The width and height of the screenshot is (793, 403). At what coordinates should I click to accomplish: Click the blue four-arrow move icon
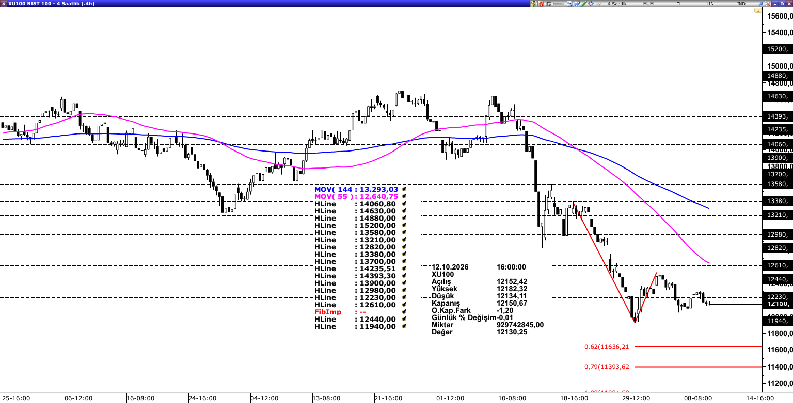591,4
